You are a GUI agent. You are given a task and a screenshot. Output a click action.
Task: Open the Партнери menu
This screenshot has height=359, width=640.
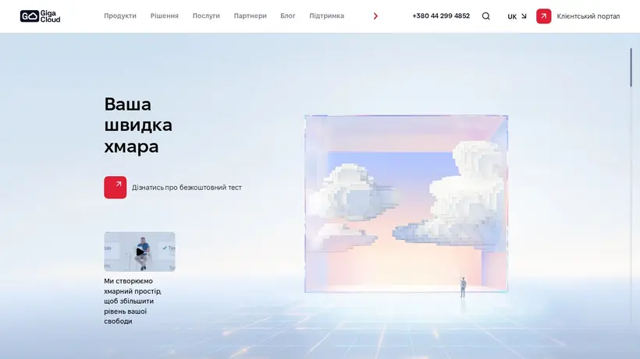click(x=251, y=16)
